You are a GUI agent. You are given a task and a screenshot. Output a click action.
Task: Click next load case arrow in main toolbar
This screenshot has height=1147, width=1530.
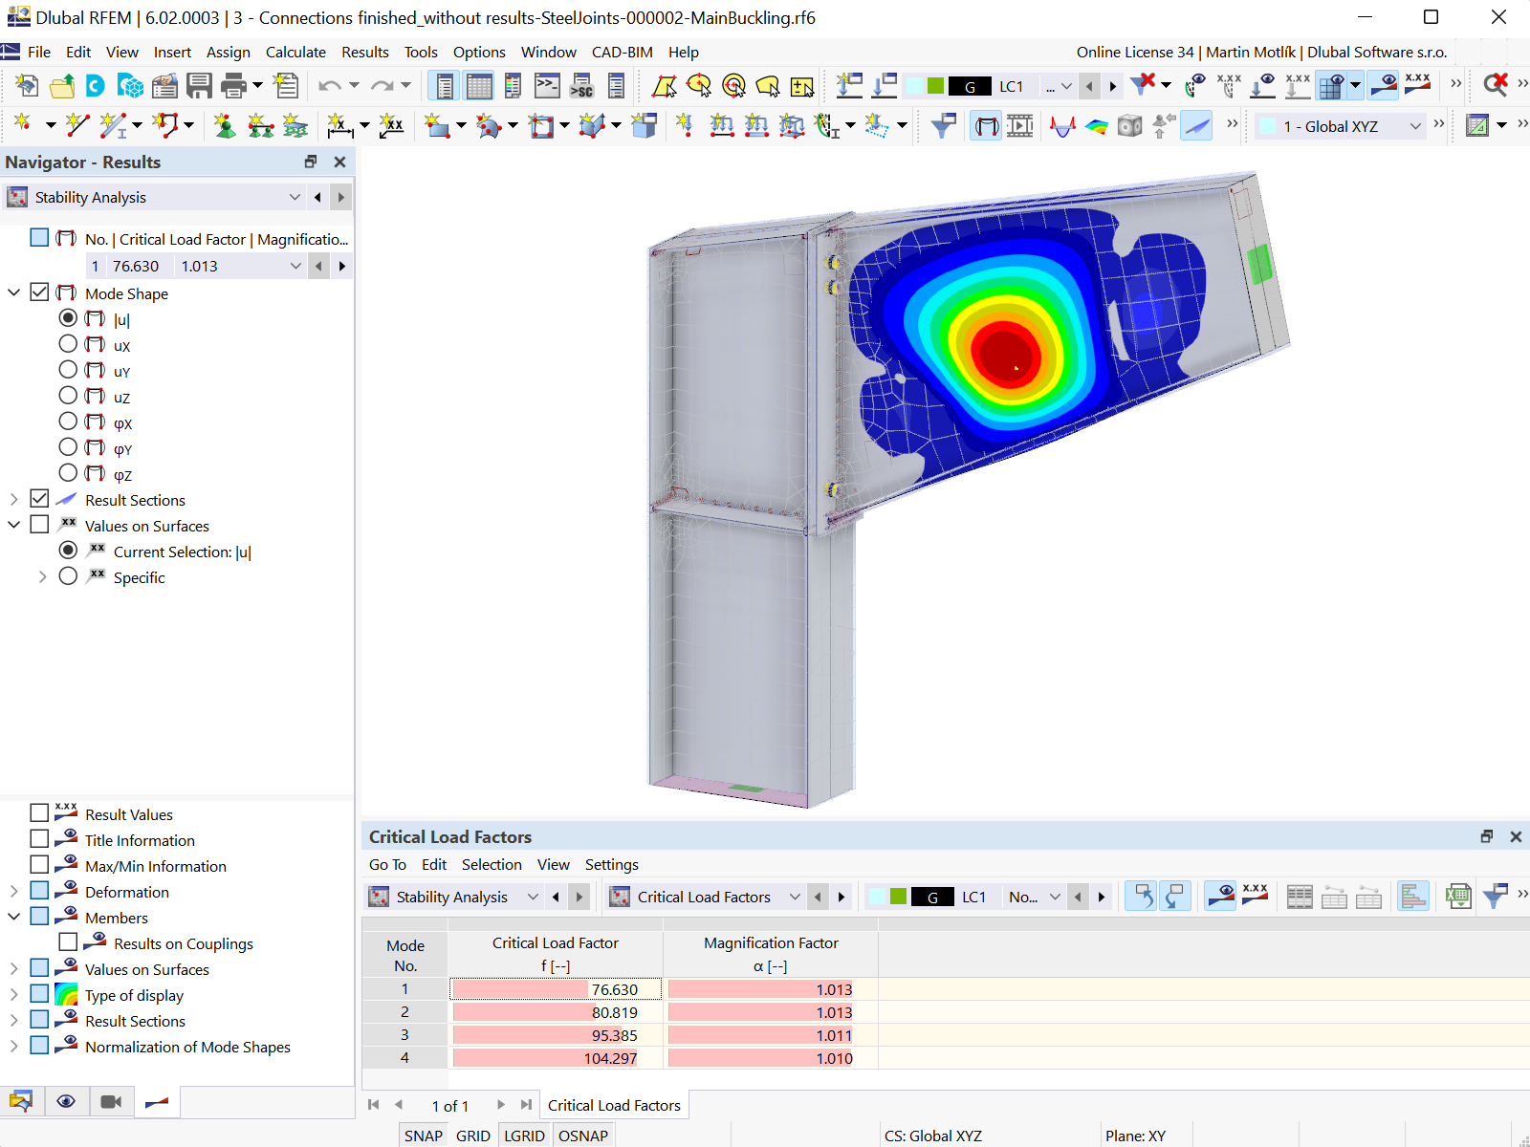tap(1112, 86)
